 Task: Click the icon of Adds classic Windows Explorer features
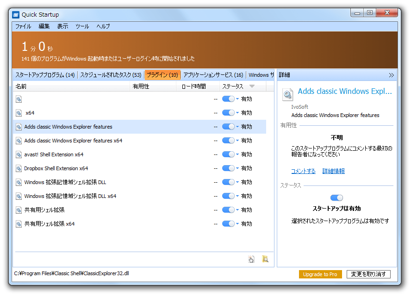(19, 127)
